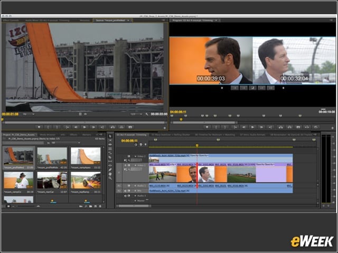
Task: Open Find in the Project panel footer
Action: 86,206
